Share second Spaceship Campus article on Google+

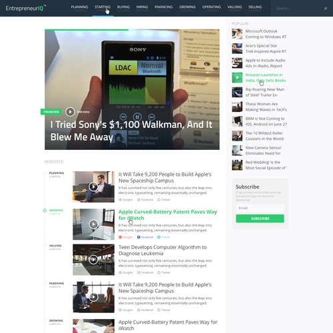(x=126, y=310)
